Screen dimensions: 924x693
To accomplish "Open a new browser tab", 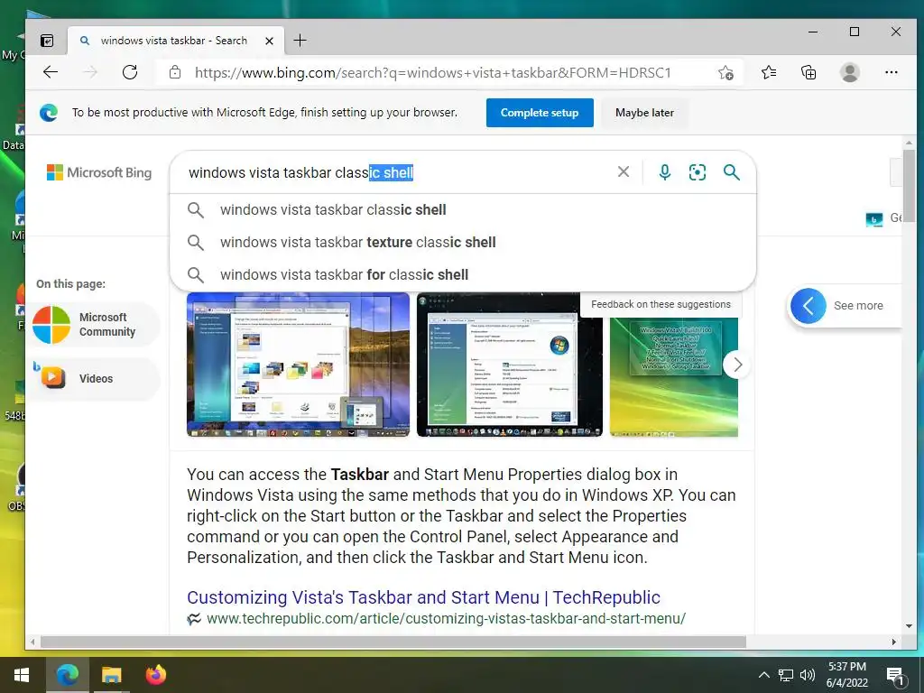I will point(300,41).
